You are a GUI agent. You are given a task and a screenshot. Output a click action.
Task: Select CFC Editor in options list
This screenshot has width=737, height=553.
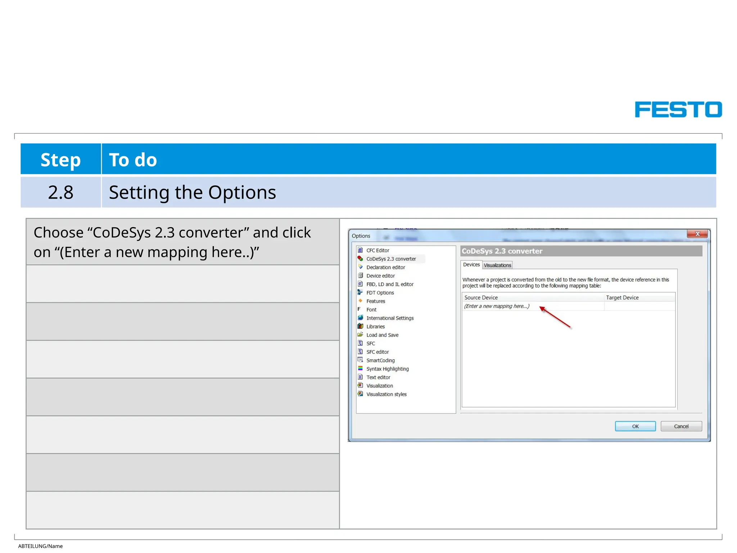(377, 250)
